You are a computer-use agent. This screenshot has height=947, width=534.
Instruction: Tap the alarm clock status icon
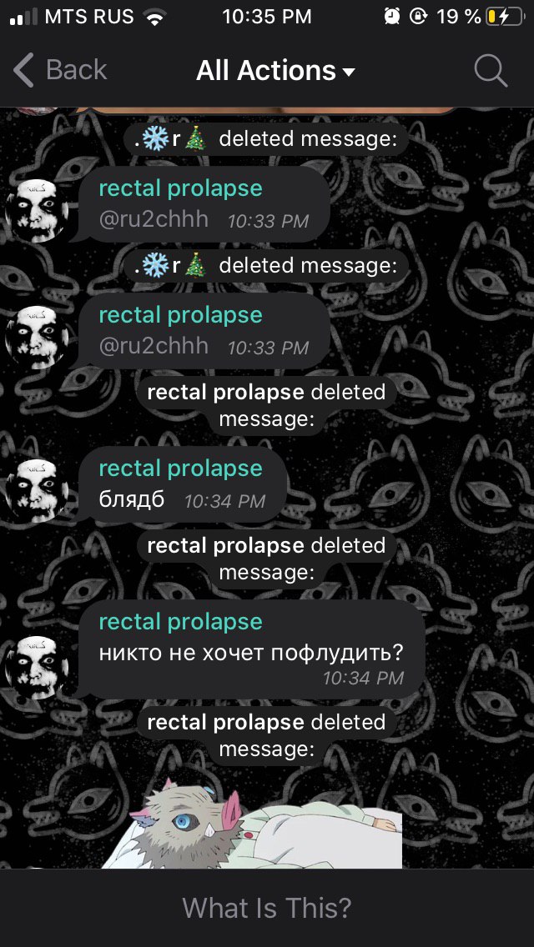392,17
